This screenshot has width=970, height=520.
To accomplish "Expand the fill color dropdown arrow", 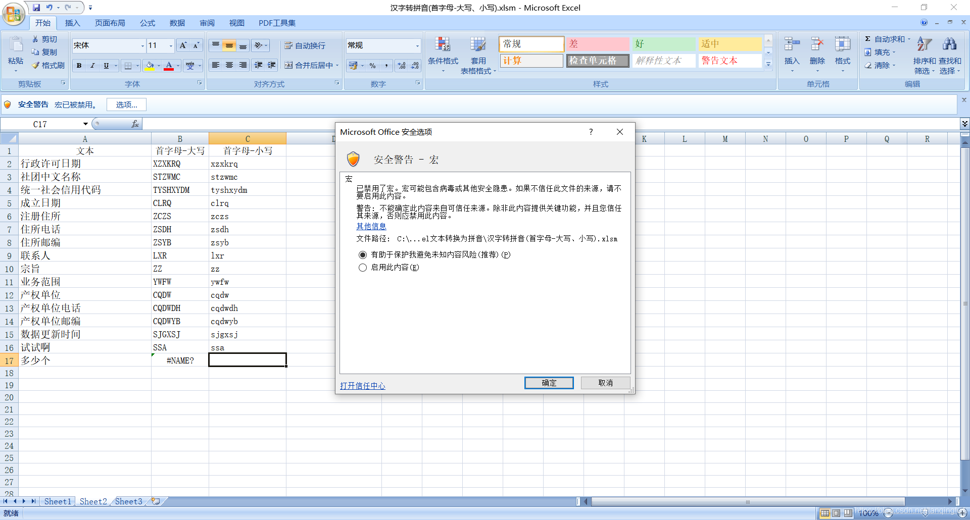I will click(x=159, y=66).
